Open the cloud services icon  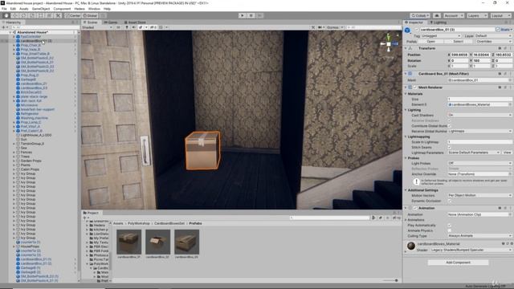pyautogui.click(x=437, y=15)
